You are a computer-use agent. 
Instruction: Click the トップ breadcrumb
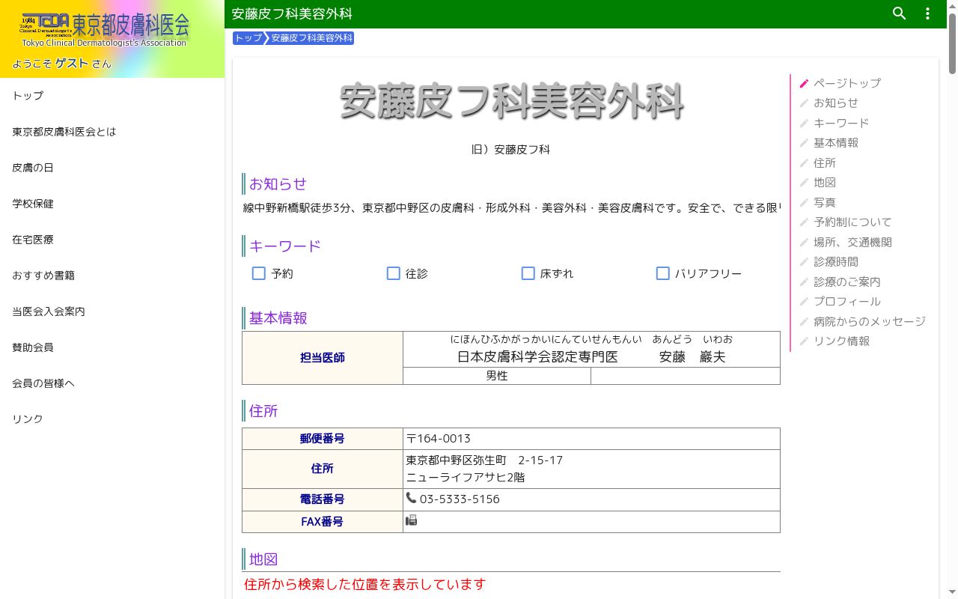point(248,38)
